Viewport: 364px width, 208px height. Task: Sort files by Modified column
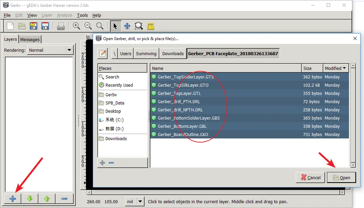click(336, 68)
